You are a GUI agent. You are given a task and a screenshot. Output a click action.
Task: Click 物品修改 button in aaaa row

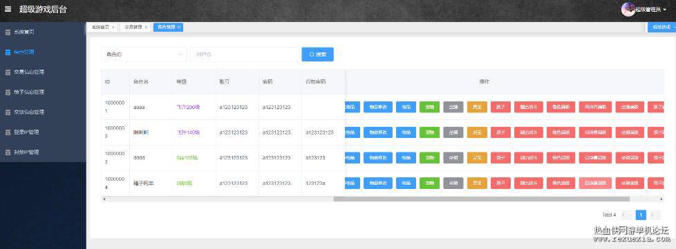pos(378,107)
